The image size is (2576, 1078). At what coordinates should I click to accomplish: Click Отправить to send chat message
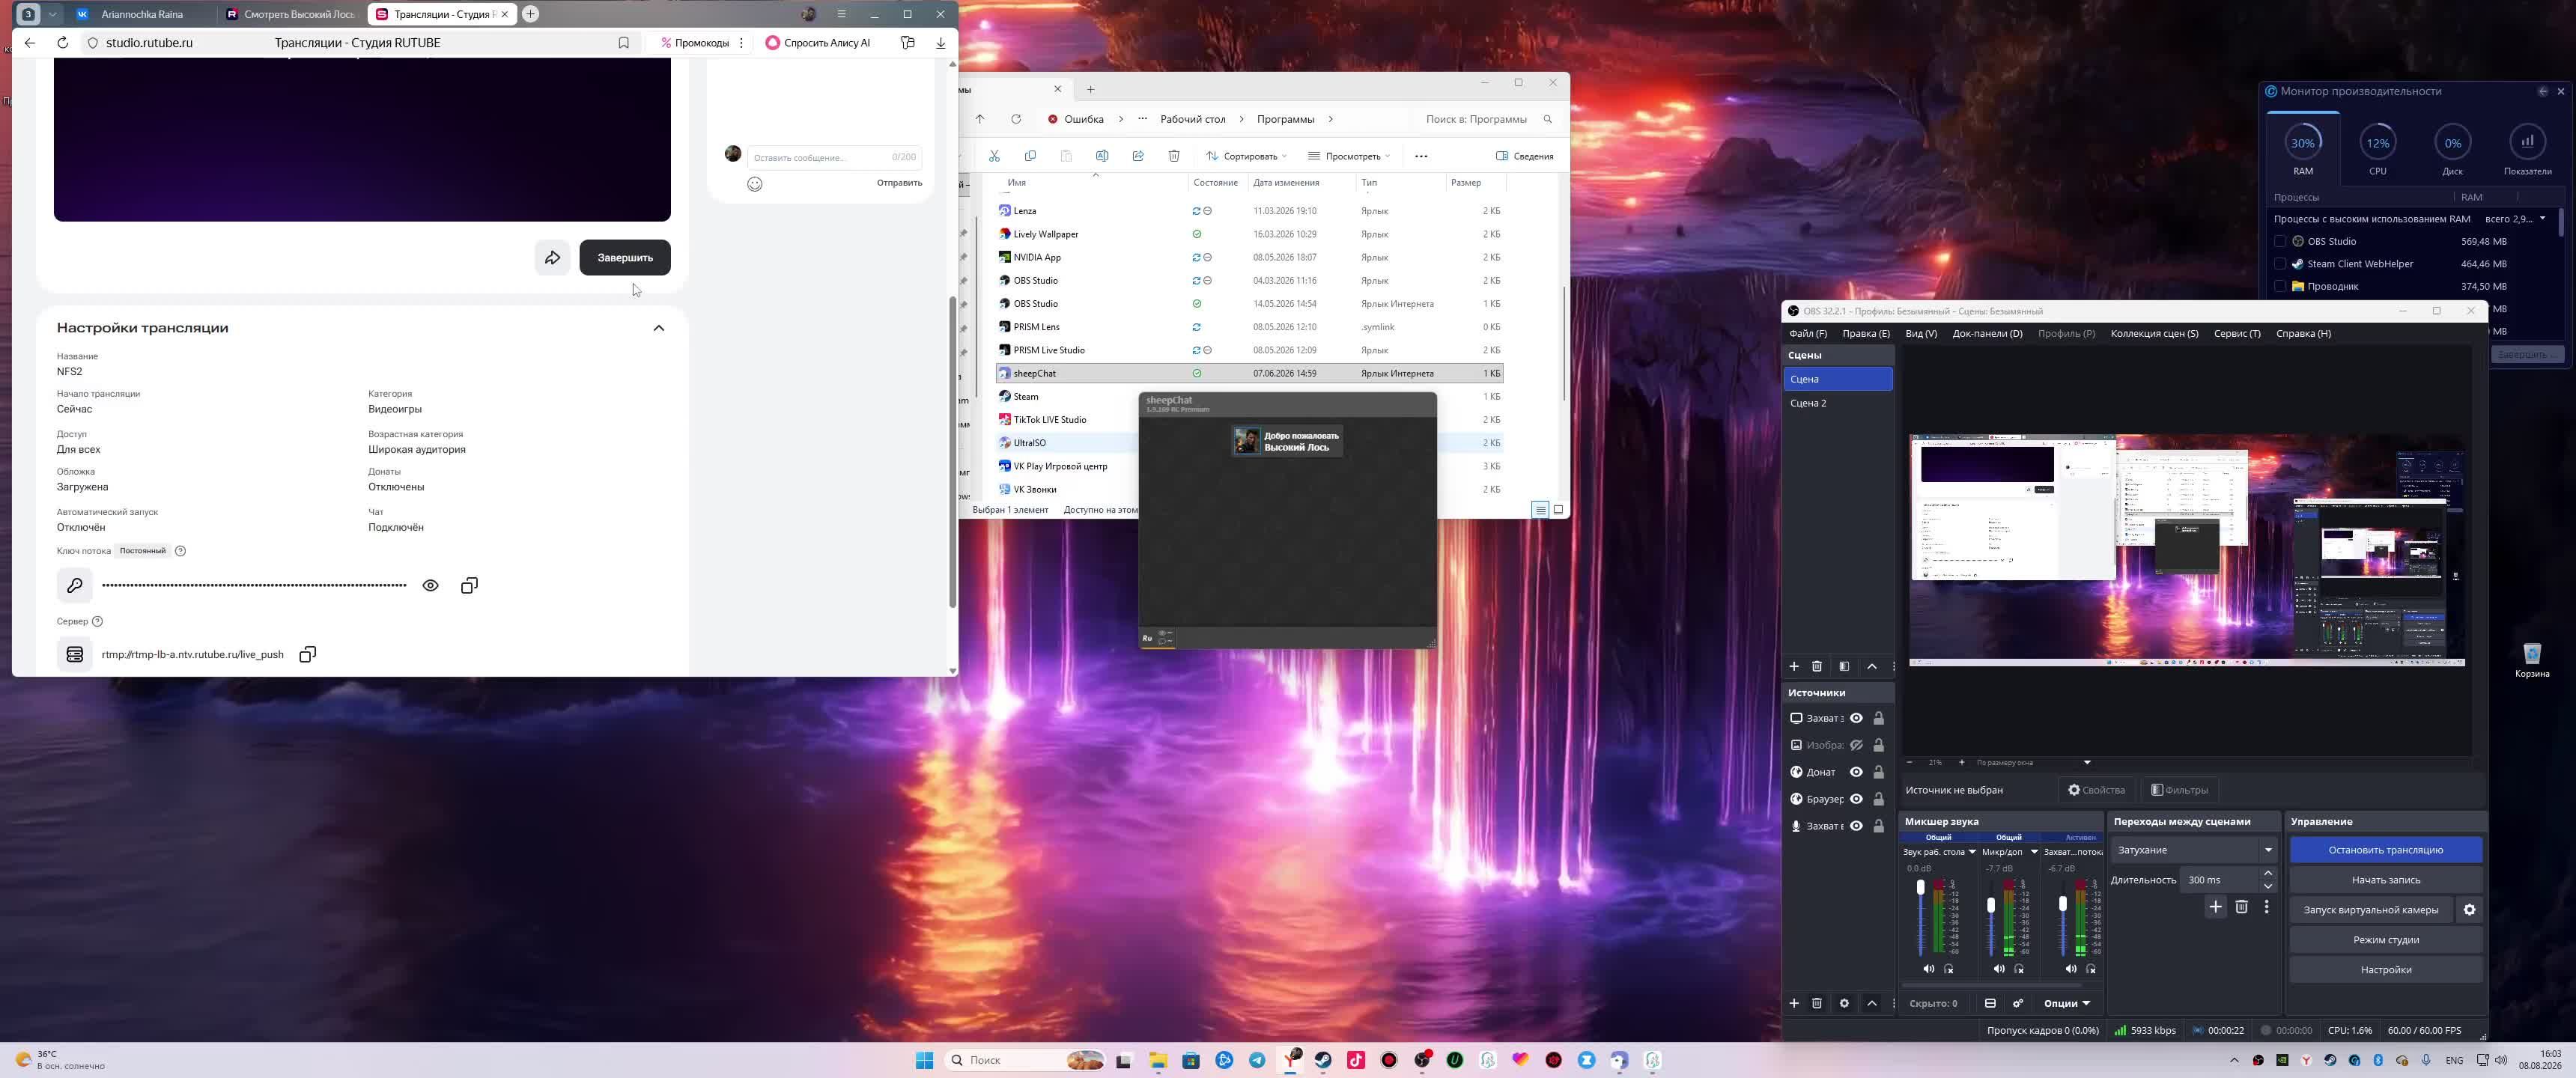tap(899, 183)
